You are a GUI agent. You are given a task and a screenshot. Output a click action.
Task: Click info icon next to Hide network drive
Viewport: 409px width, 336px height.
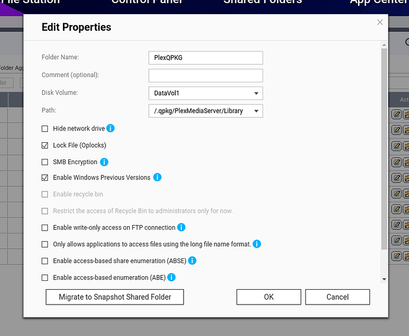tap(110, 129)
